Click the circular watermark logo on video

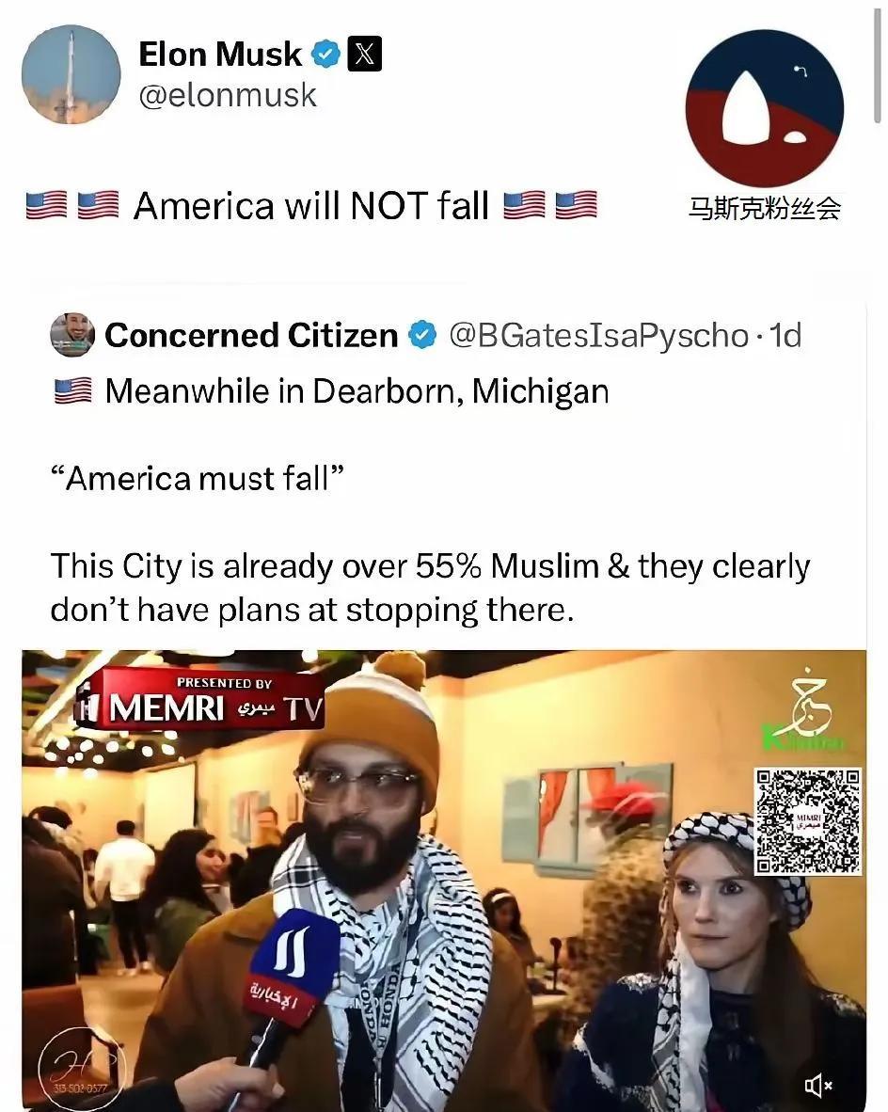[82, 1069]
